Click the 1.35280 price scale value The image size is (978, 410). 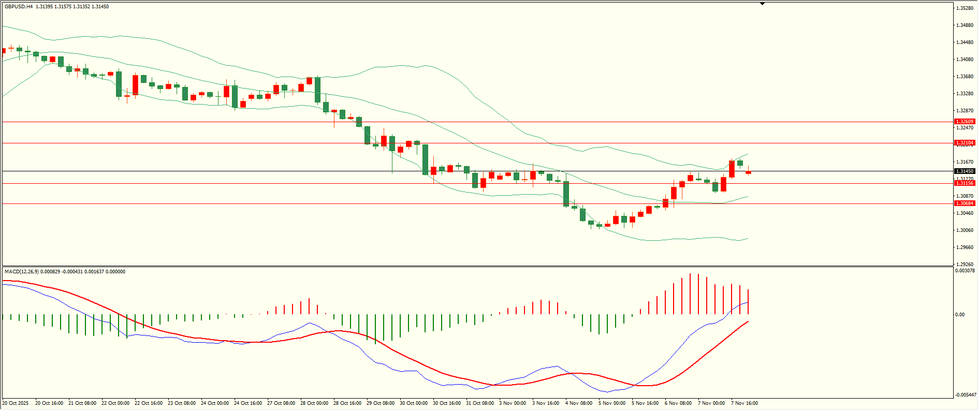tap(964, 8)
